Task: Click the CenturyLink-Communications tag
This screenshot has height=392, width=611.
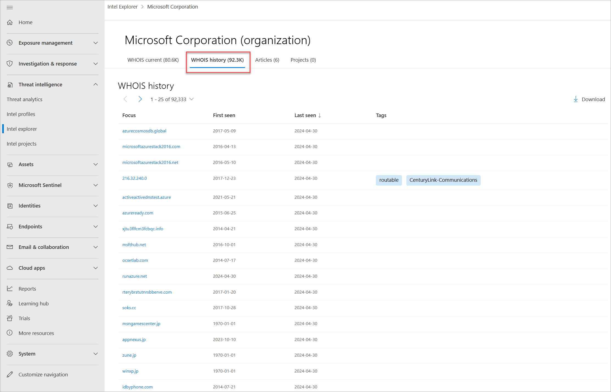Action: [x=443, y=180]
